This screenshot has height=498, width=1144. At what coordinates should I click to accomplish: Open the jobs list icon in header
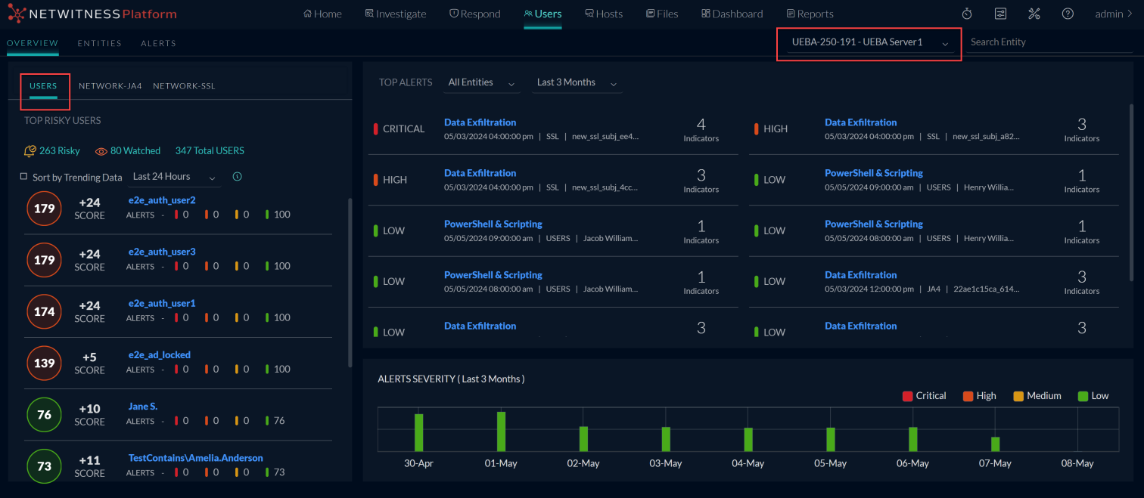click(1000, 14)
